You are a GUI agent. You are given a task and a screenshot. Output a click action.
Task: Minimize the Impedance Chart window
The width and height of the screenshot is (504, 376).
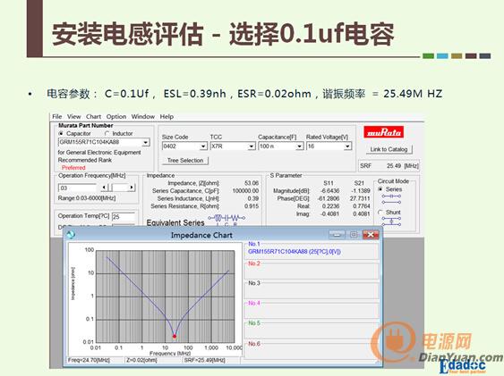pyautogui.click(x=337, y=235)
